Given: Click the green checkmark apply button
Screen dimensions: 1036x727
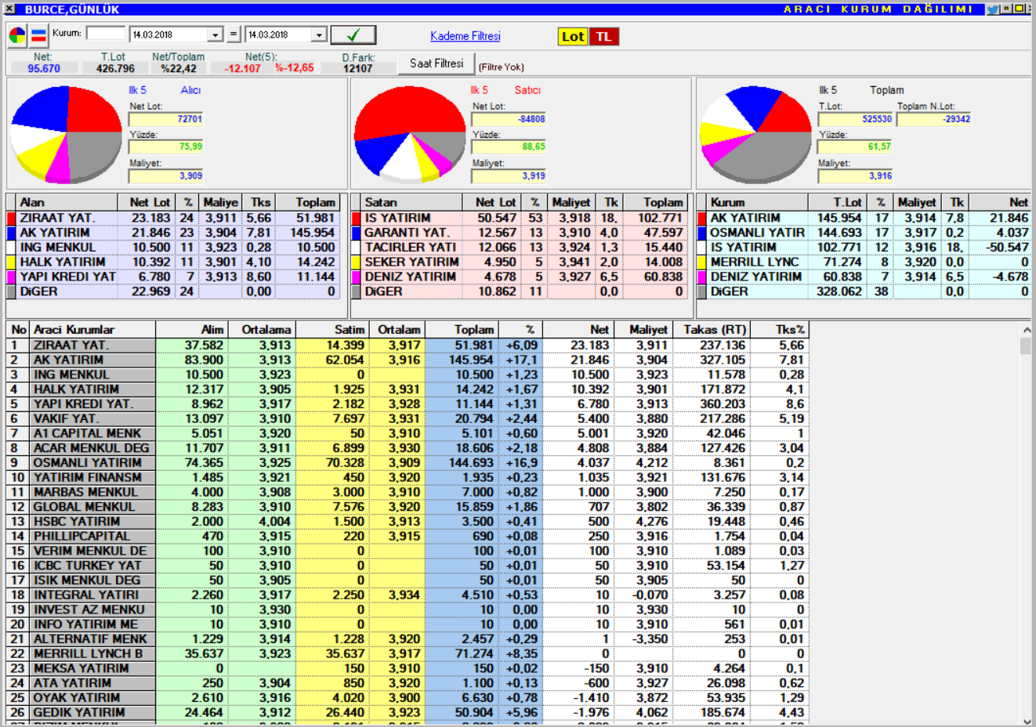Looking at the screenshot, I should pos(353,35).
